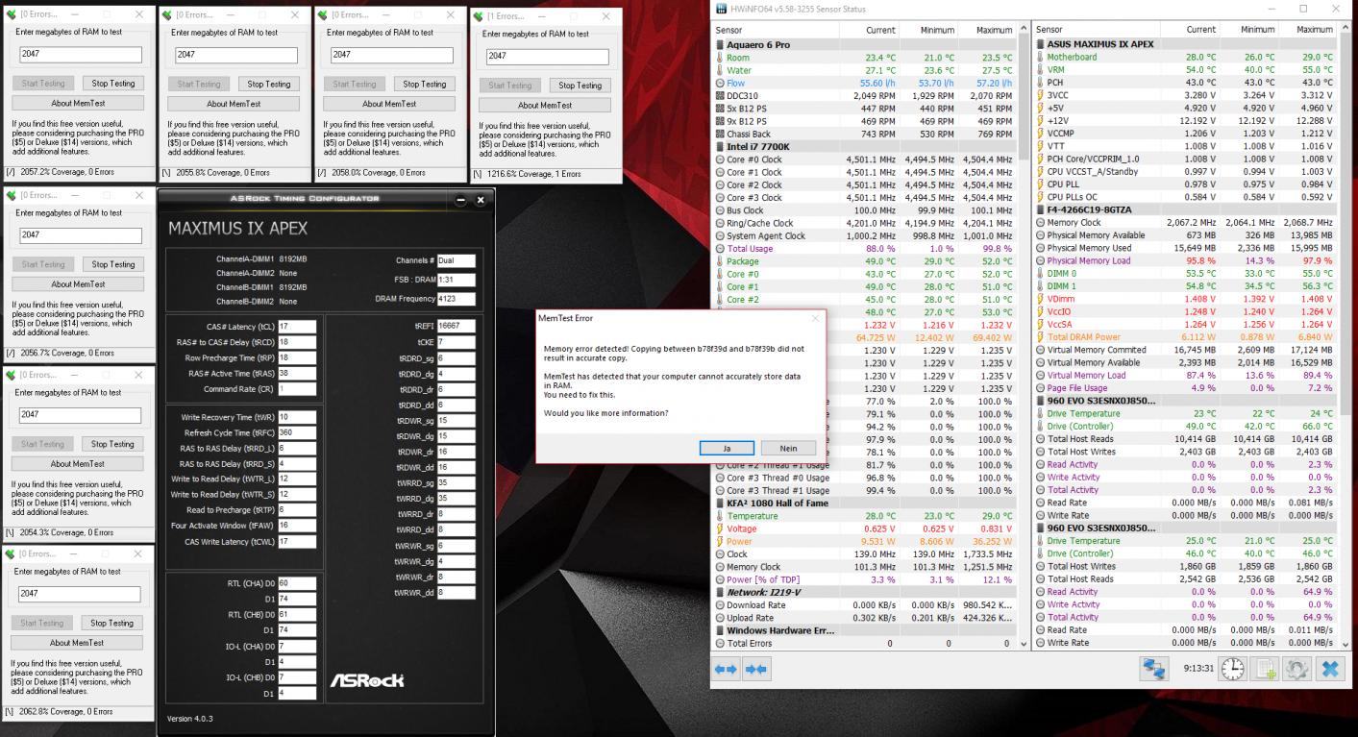Select the Physical Memory Load row
The width and height of the screenshot is (1358, 737).
coord(1185,260)
